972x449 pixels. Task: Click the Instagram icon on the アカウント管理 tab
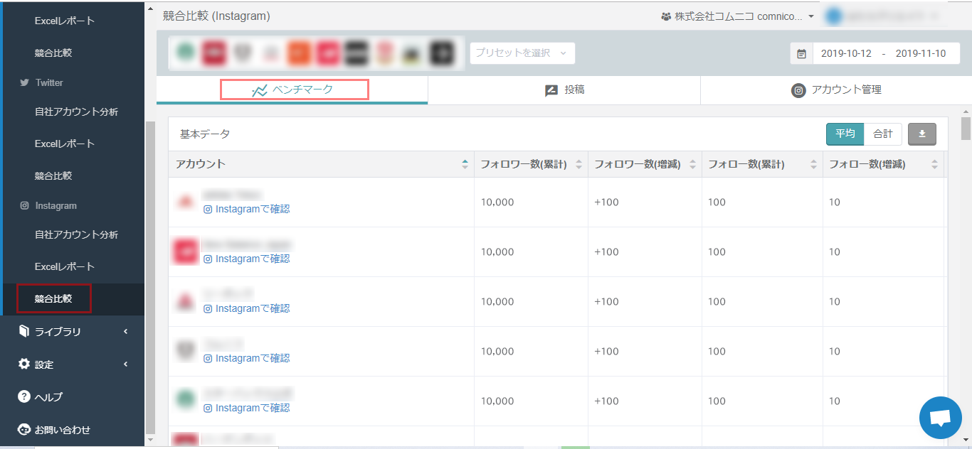point(798,90)
